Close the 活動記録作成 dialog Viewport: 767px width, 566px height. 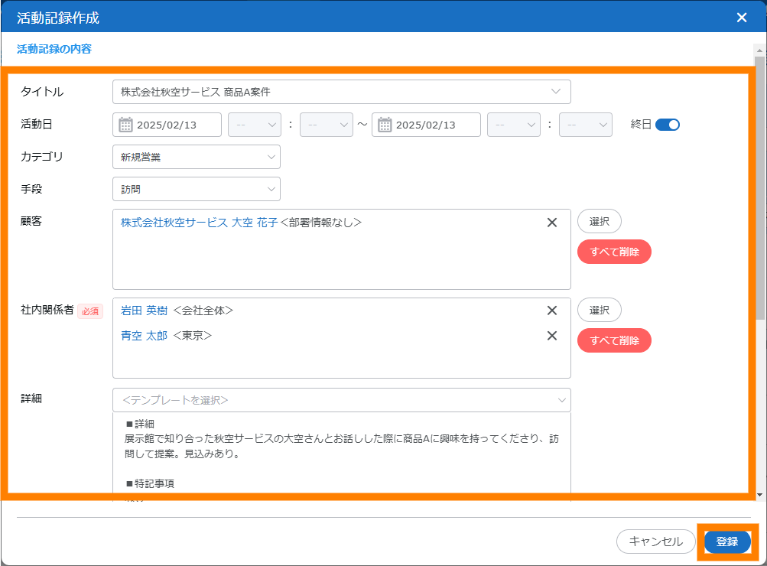coord(741,18)
